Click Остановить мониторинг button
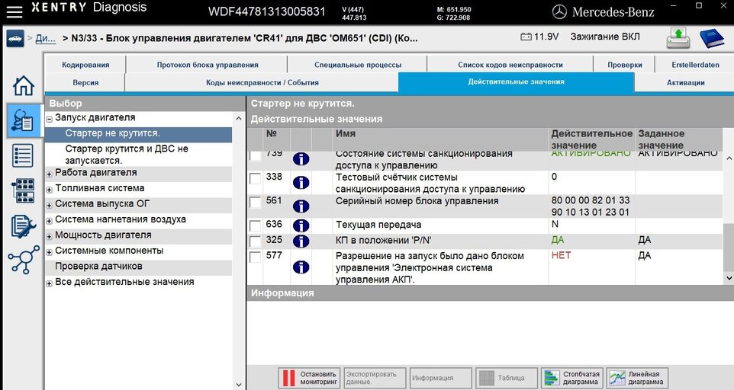The image size is (734, 390). 310,378
